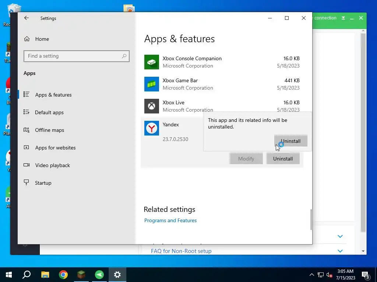Click the Startup sidebar icon
The height and width of the screenshot is (282, 377).
pos(27,182)
